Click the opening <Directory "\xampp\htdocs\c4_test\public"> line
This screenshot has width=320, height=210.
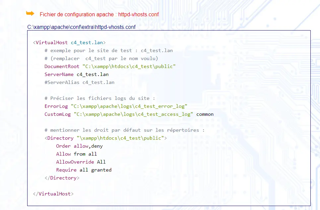tap(106, 138)
